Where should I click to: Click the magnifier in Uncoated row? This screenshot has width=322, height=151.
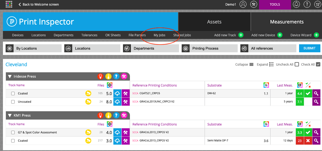tap(316, 102)
